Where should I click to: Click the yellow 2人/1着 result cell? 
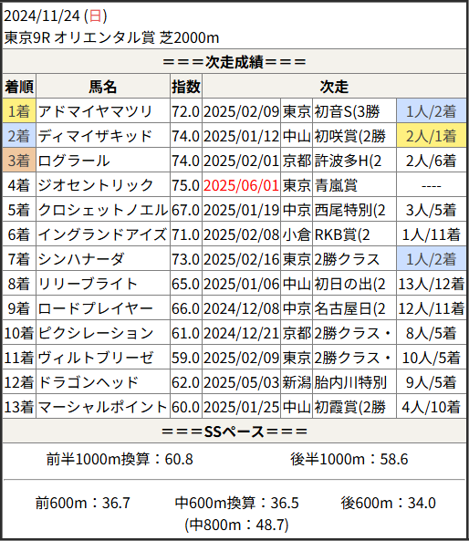click(x=432, y=136)
